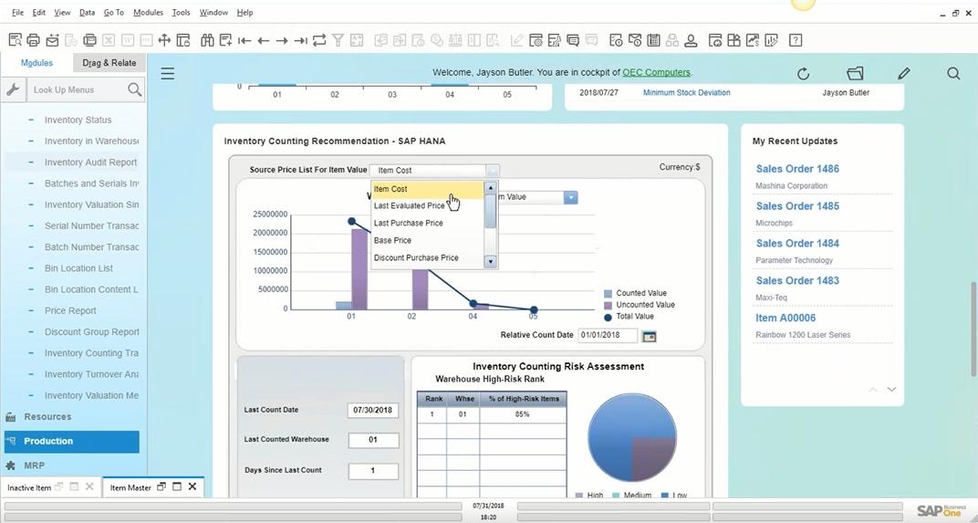Viewport: 978px width, 523px height.
Task: Click the four-arrow move icon in toolbar
Action: coord(164,40)
